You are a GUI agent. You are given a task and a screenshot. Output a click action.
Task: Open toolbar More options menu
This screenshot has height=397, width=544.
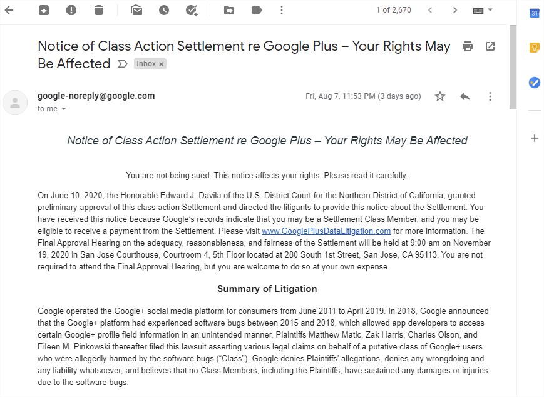tap(282, 10)
